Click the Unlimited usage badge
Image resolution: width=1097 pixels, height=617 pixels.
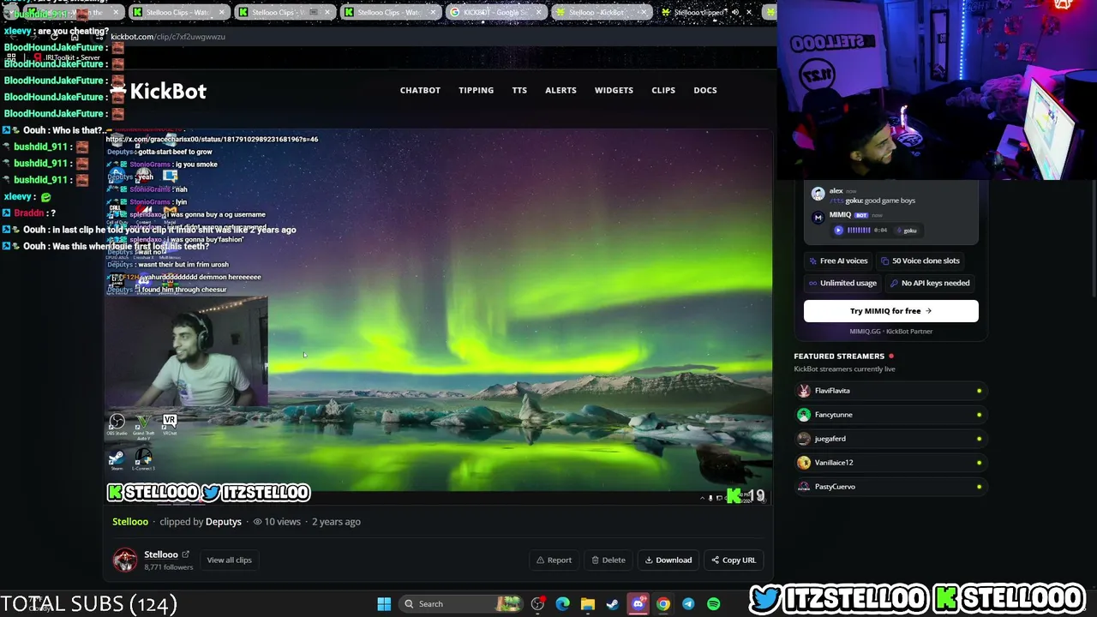click(x=843, y=283)
